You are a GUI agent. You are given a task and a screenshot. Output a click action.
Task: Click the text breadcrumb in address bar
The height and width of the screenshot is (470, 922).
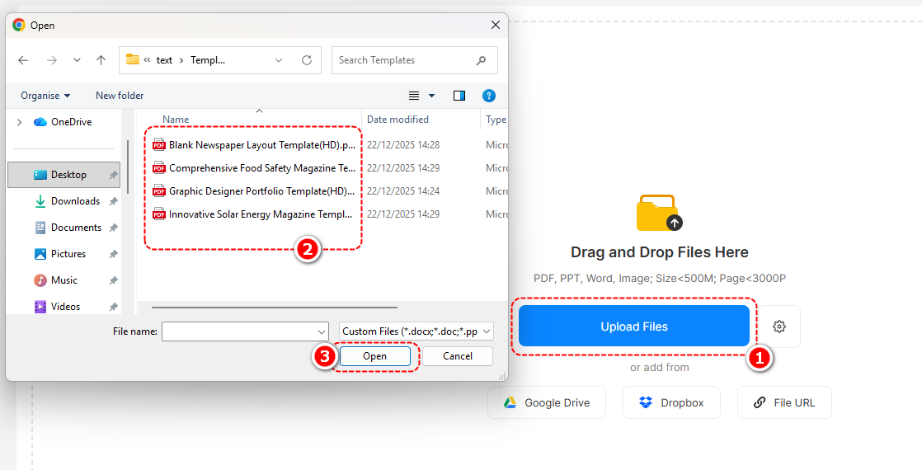click(165, 60)
